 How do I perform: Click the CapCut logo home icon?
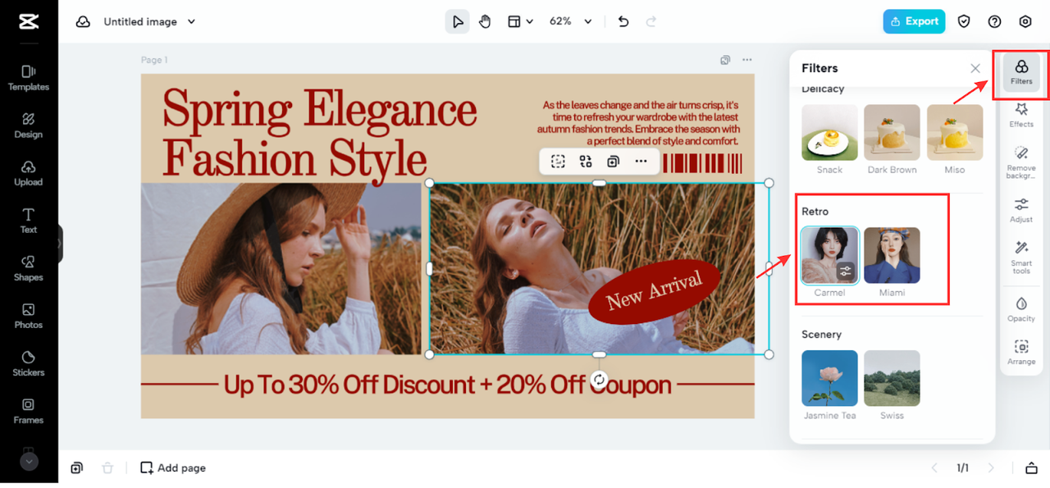click(x=29, y=22)
